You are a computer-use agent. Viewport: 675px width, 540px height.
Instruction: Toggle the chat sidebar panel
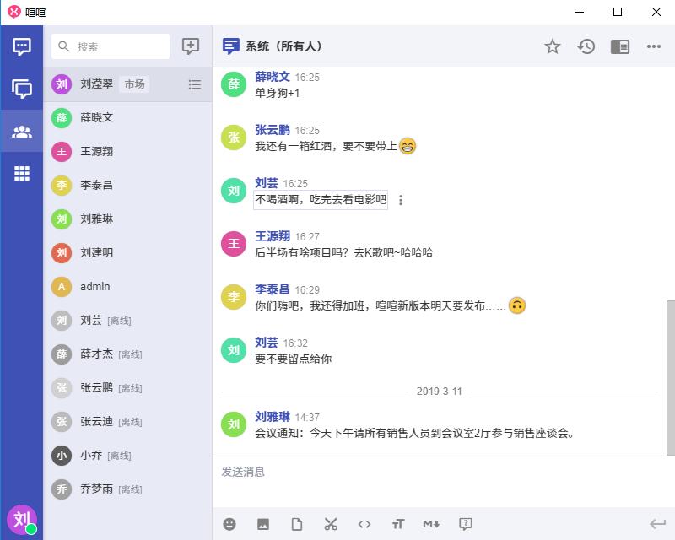[x=620, y=46]
